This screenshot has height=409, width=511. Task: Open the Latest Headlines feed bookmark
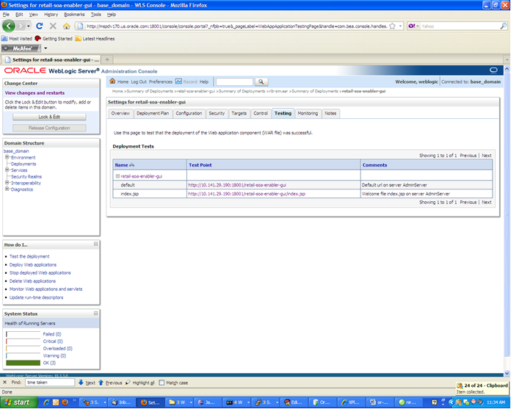point(95,38)
